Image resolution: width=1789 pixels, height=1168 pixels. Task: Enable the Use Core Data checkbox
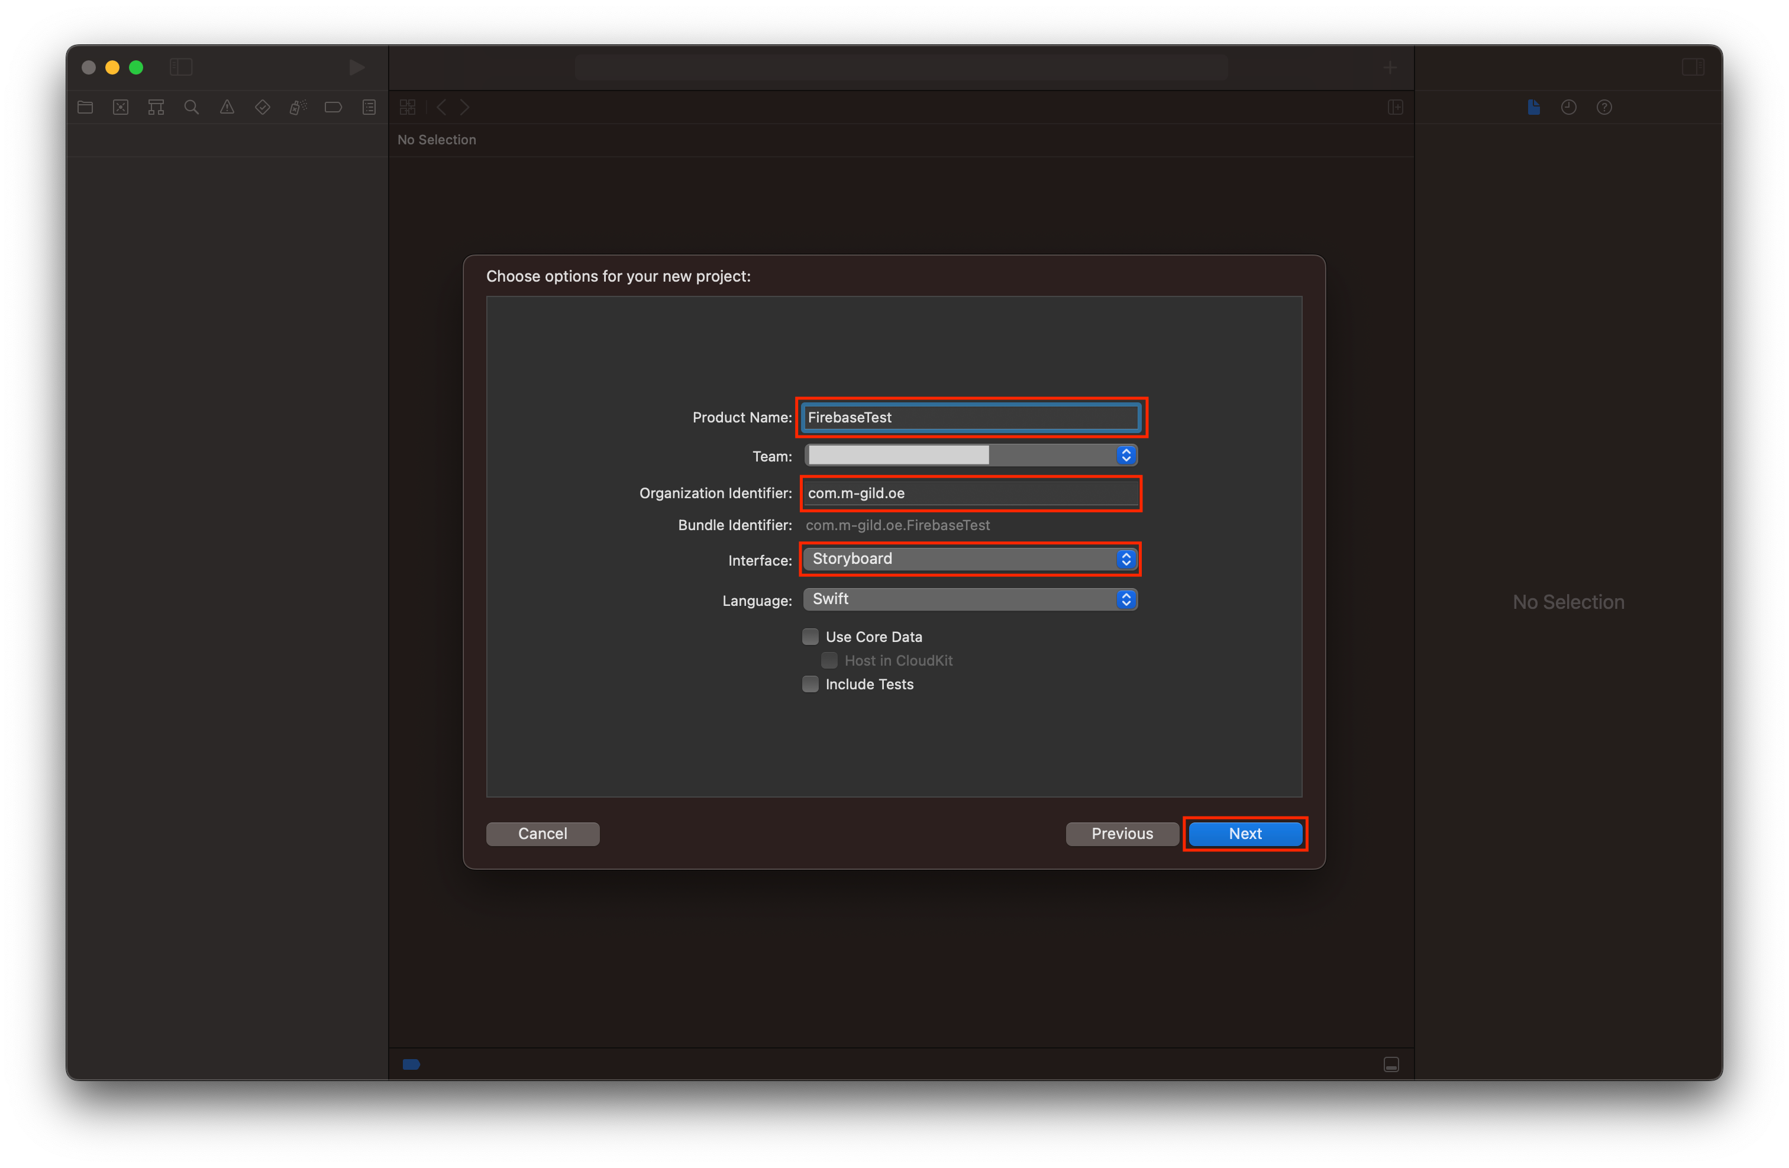(810, 637)
